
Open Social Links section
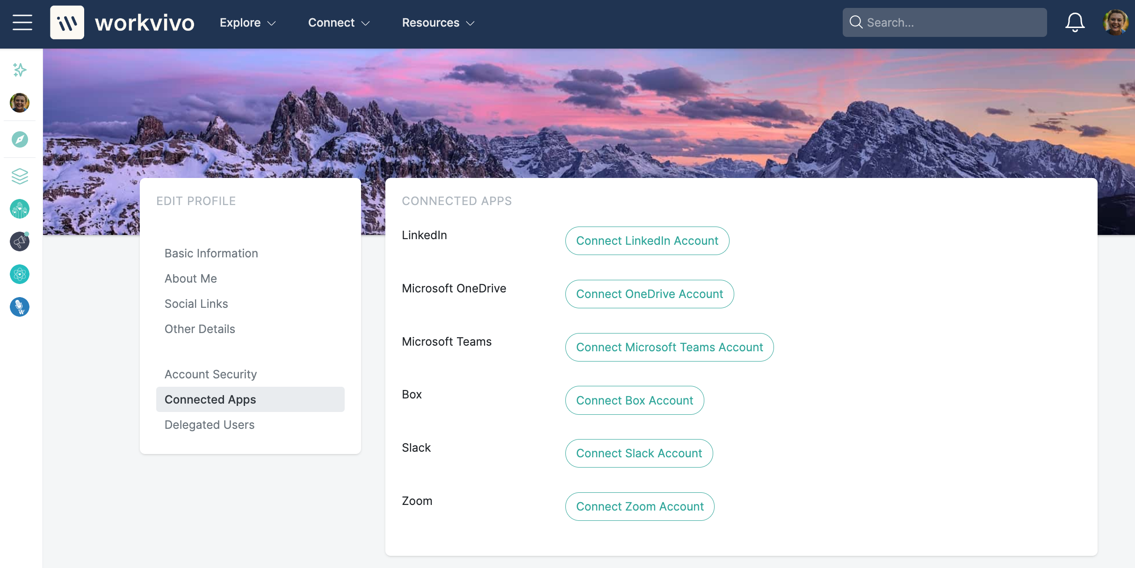pyautogui.click(x=196, y=304)
